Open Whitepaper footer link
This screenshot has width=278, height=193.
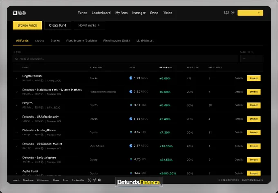(43, 180)
